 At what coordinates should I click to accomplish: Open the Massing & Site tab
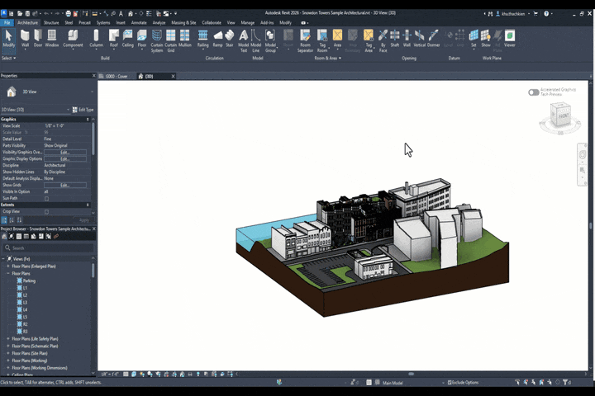[x=183, y=23]
